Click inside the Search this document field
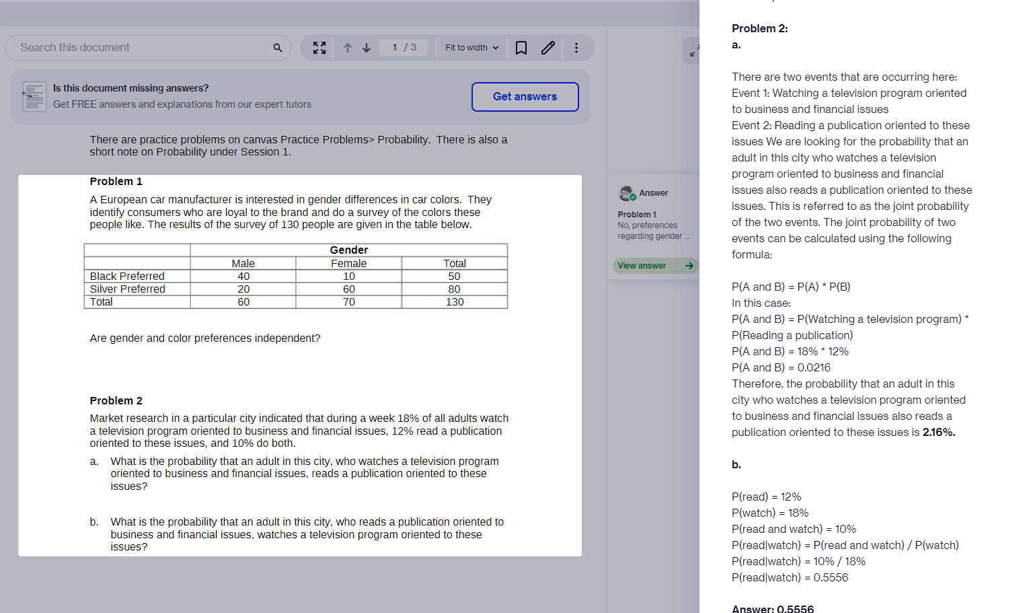 pyautogui.click(x=135, y=47)
